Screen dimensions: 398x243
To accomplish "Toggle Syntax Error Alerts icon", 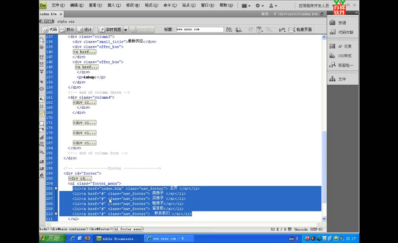I will (42, 113).
